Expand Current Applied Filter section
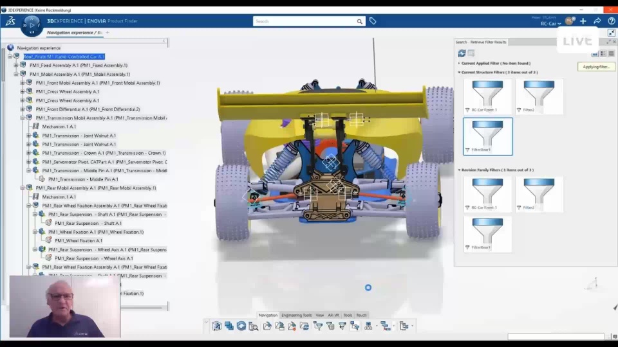The height and width of the screenshot is (347, 618). [459, 64]
